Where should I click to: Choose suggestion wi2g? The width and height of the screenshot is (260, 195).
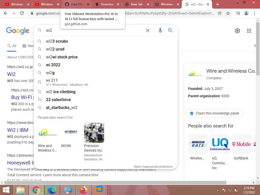(106, 73)
